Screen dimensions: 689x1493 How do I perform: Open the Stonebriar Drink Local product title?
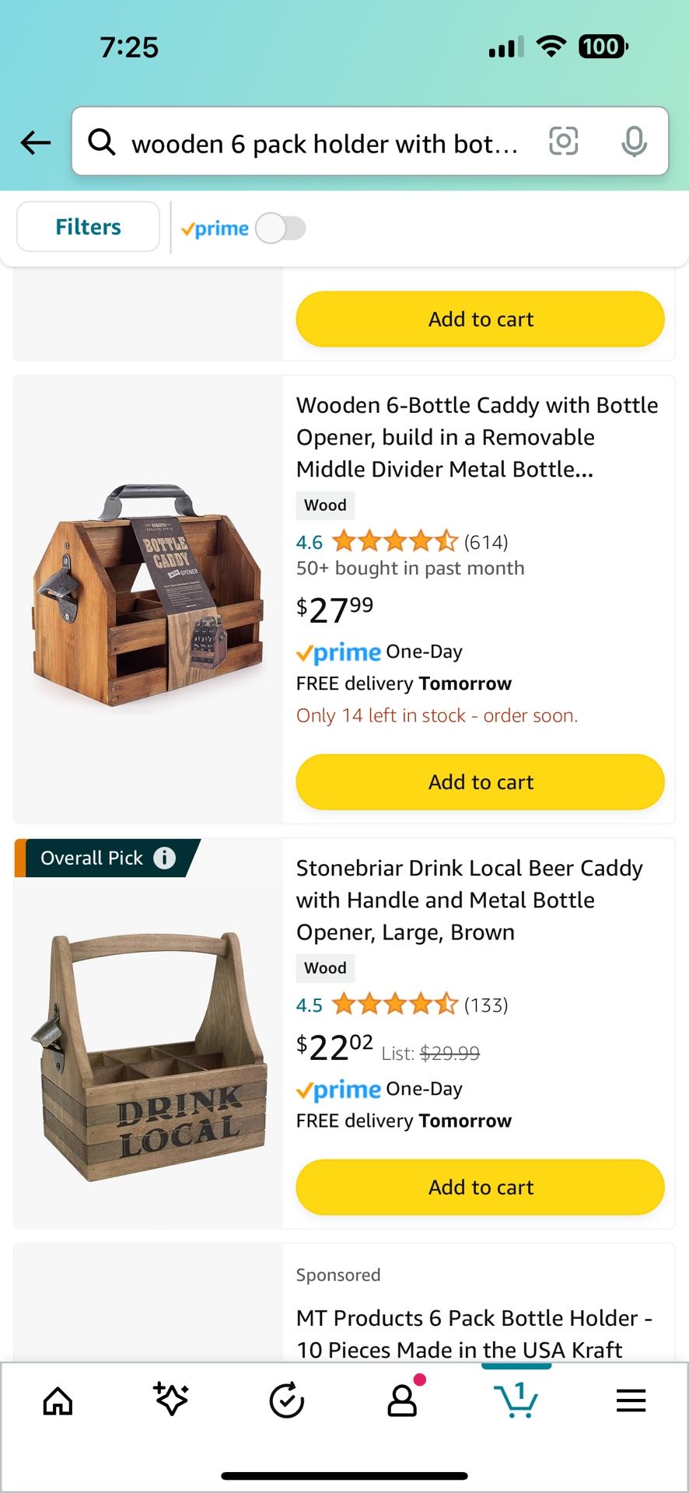click(469, 900)
